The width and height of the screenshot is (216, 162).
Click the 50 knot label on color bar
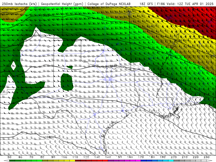coord(9,157)
